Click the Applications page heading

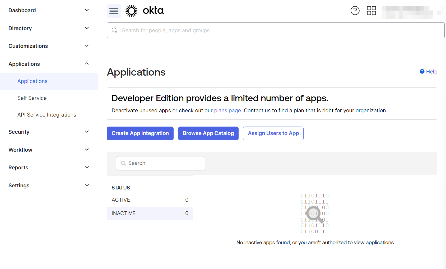(x=136, y=72)
